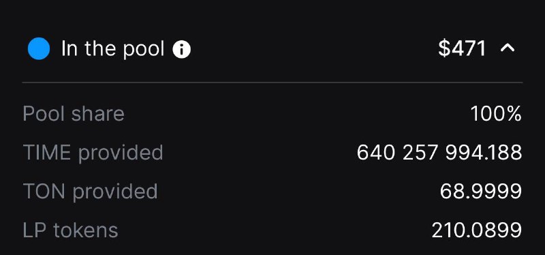Click the info icon beside In the pool
This screenshot has height=255, width=545.
[181, 49]
